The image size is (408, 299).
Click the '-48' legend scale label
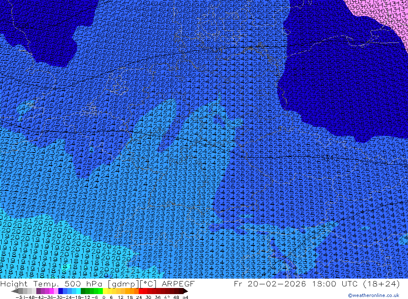pos(30,297)
